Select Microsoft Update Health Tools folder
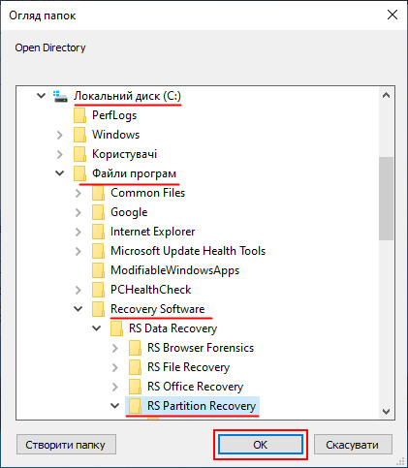 188,251
